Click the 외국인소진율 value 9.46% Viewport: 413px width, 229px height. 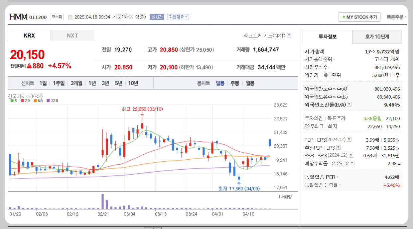pos(392,105)
